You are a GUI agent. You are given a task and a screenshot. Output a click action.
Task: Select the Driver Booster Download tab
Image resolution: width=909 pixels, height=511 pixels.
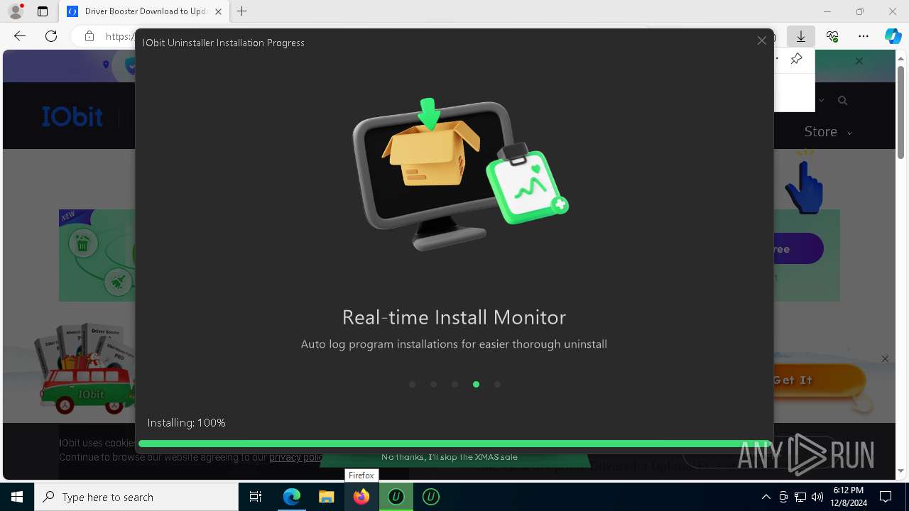tap(145, 11)
